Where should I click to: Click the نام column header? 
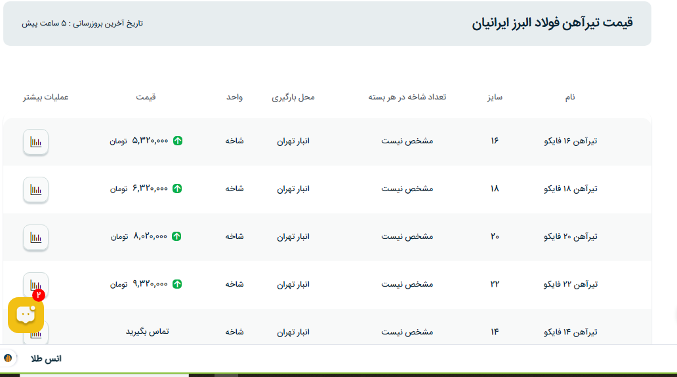coord(570,97)
